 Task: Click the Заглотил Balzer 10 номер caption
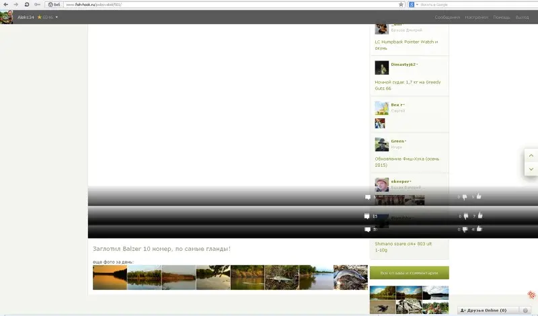161,249
